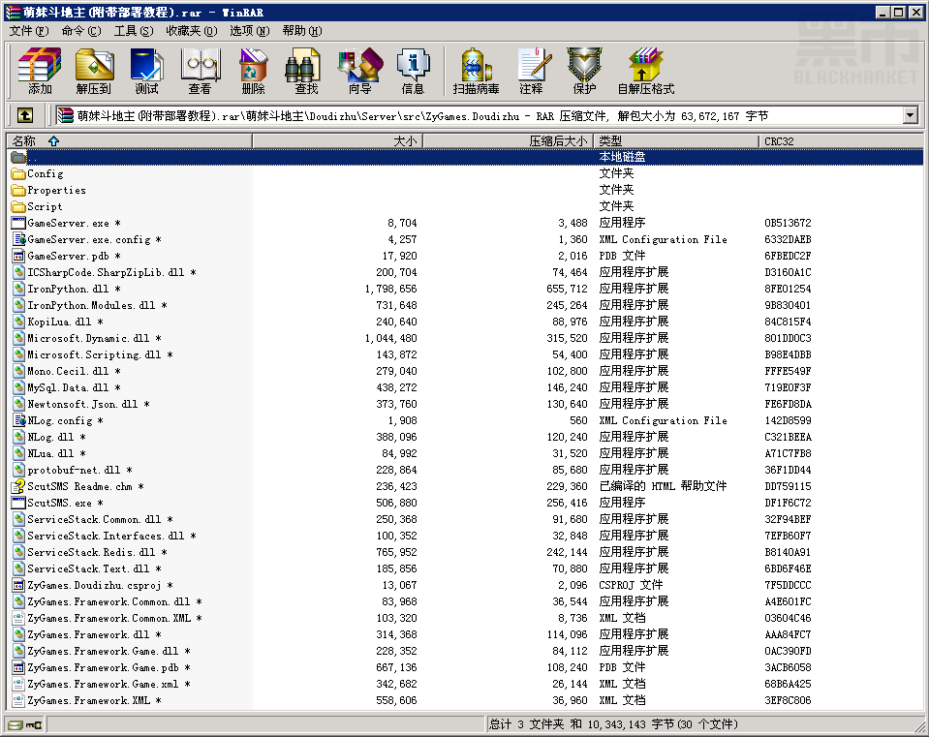Click the totals text in status bar
929x737 pixels.
(613, 724)
